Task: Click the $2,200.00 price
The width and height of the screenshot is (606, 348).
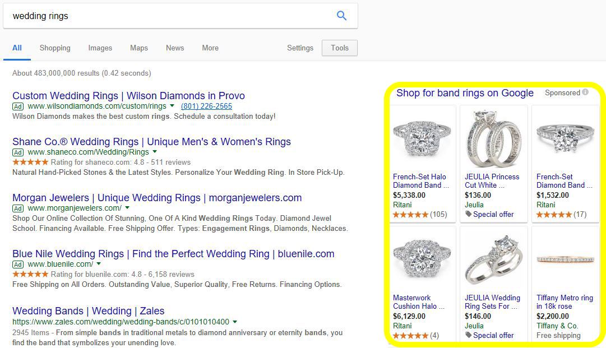Action: (552, 316)
